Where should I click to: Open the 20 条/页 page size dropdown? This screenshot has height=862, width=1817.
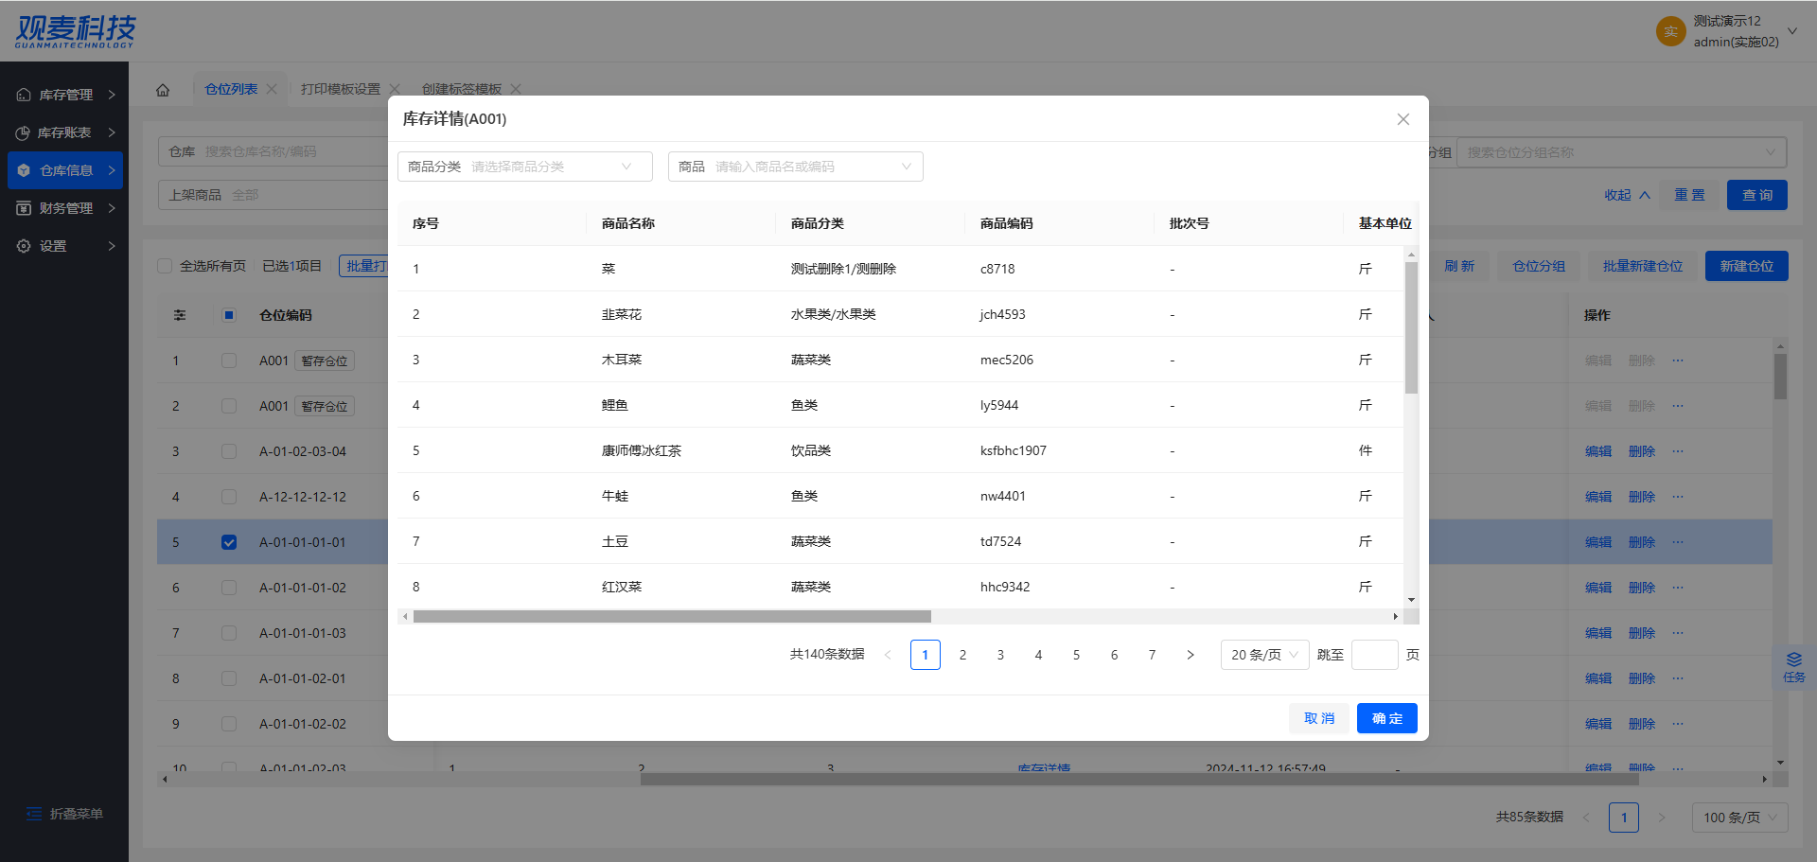click(1264, 655)
